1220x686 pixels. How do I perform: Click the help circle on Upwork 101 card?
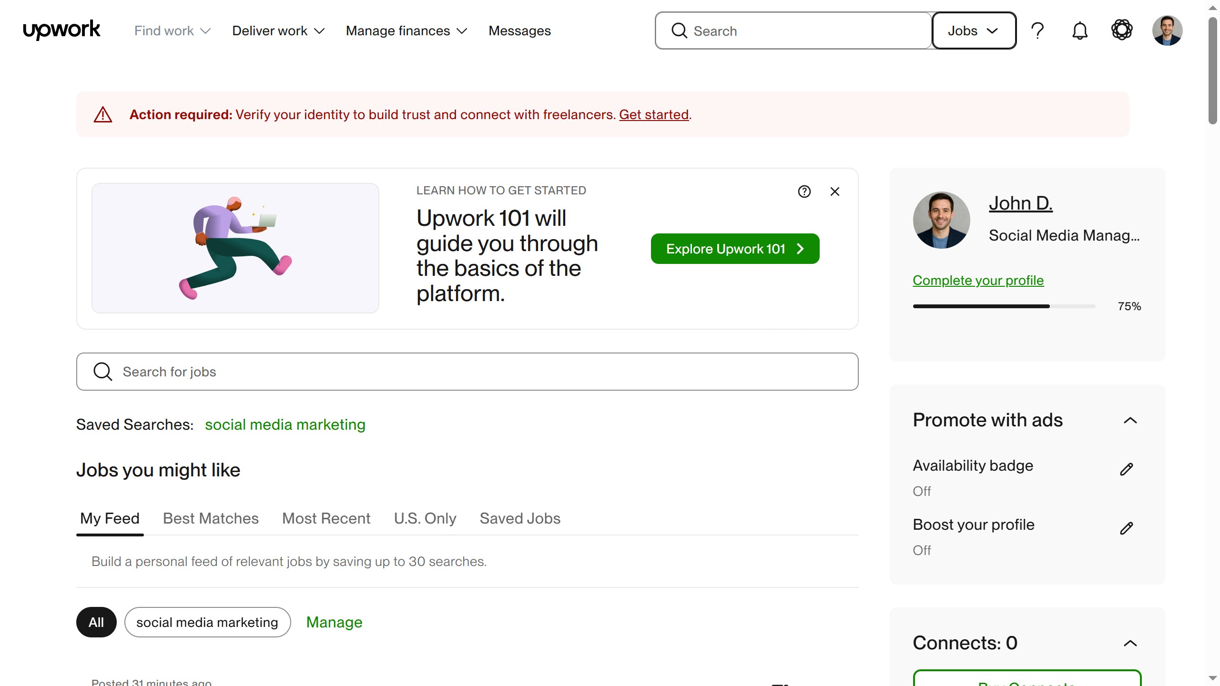[x=804, y=192]
